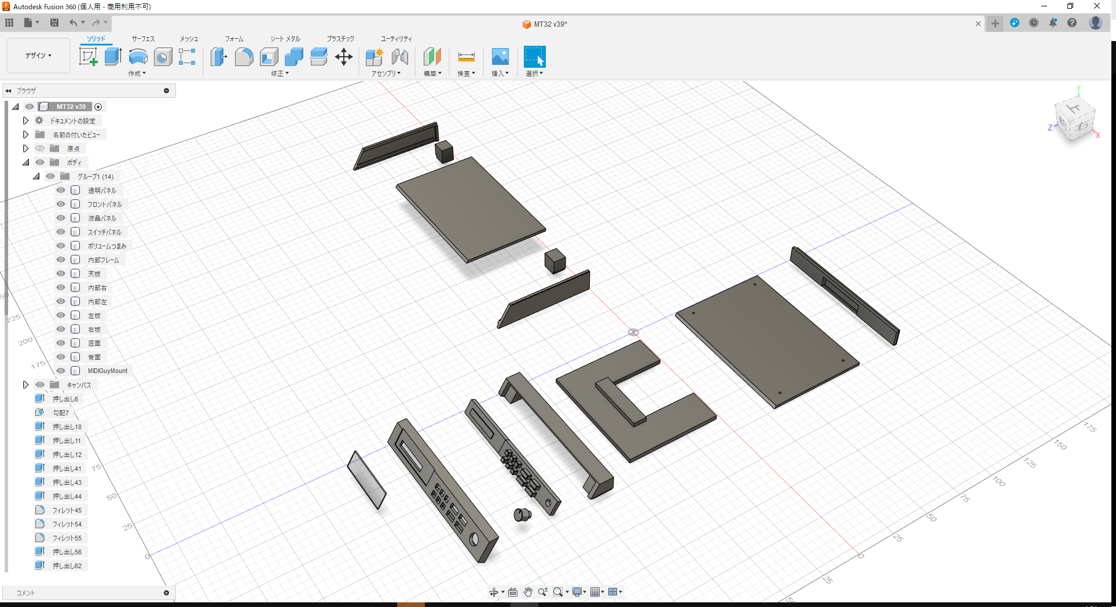This screenshot has height=607, width=1116.
Task: Hide the 透明パネル body
Action: [60, 190]
